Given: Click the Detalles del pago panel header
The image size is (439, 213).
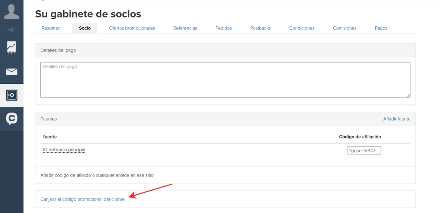Looking at the screenshot, I should [225, 50].
